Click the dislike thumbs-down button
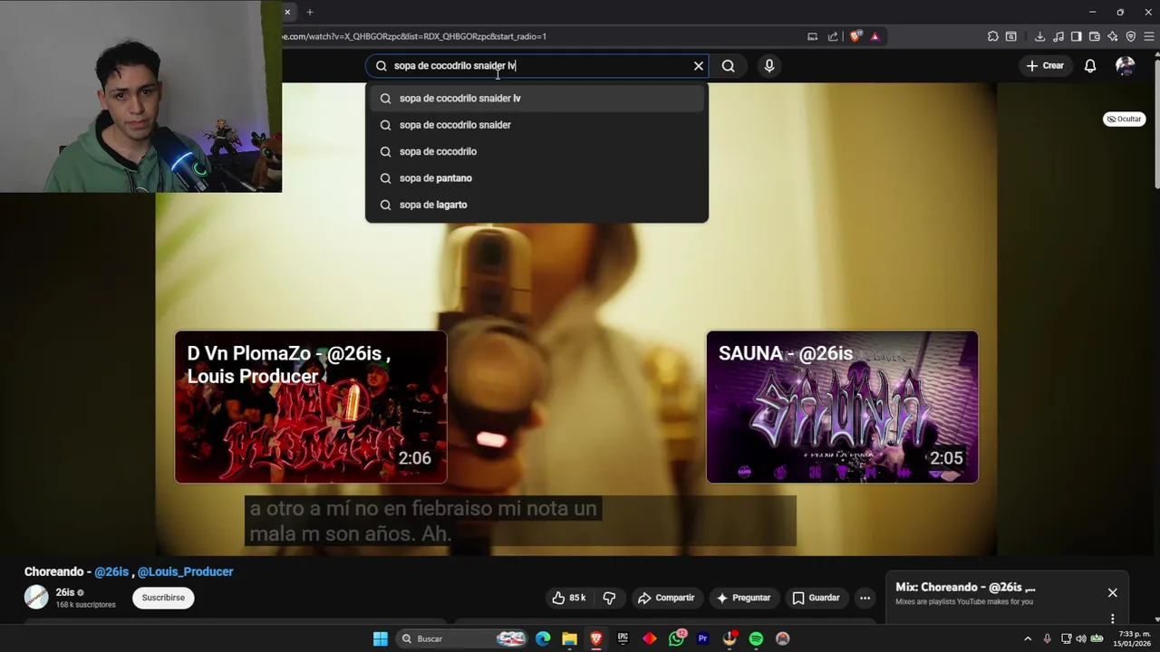This screenshot has height=652, width=1160. [x=609, y=598]
